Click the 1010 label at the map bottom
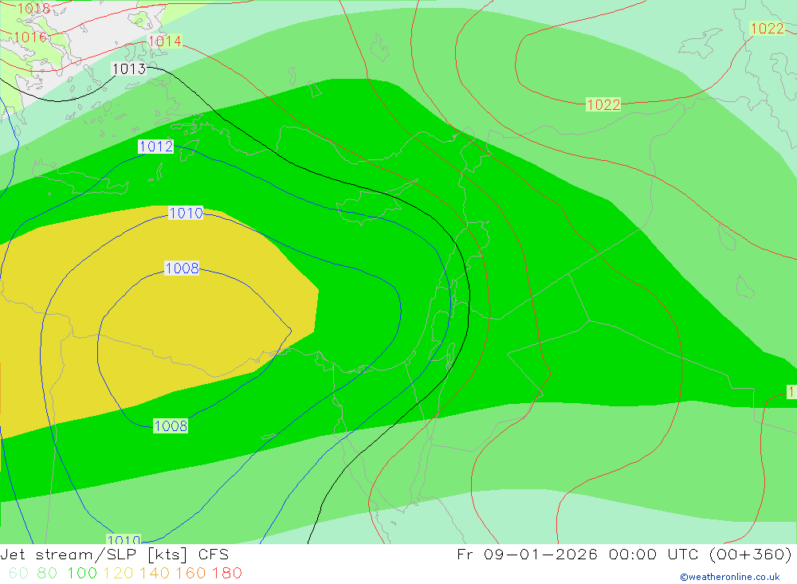Viewport: 797px width, 584px height. coord(124,540)
